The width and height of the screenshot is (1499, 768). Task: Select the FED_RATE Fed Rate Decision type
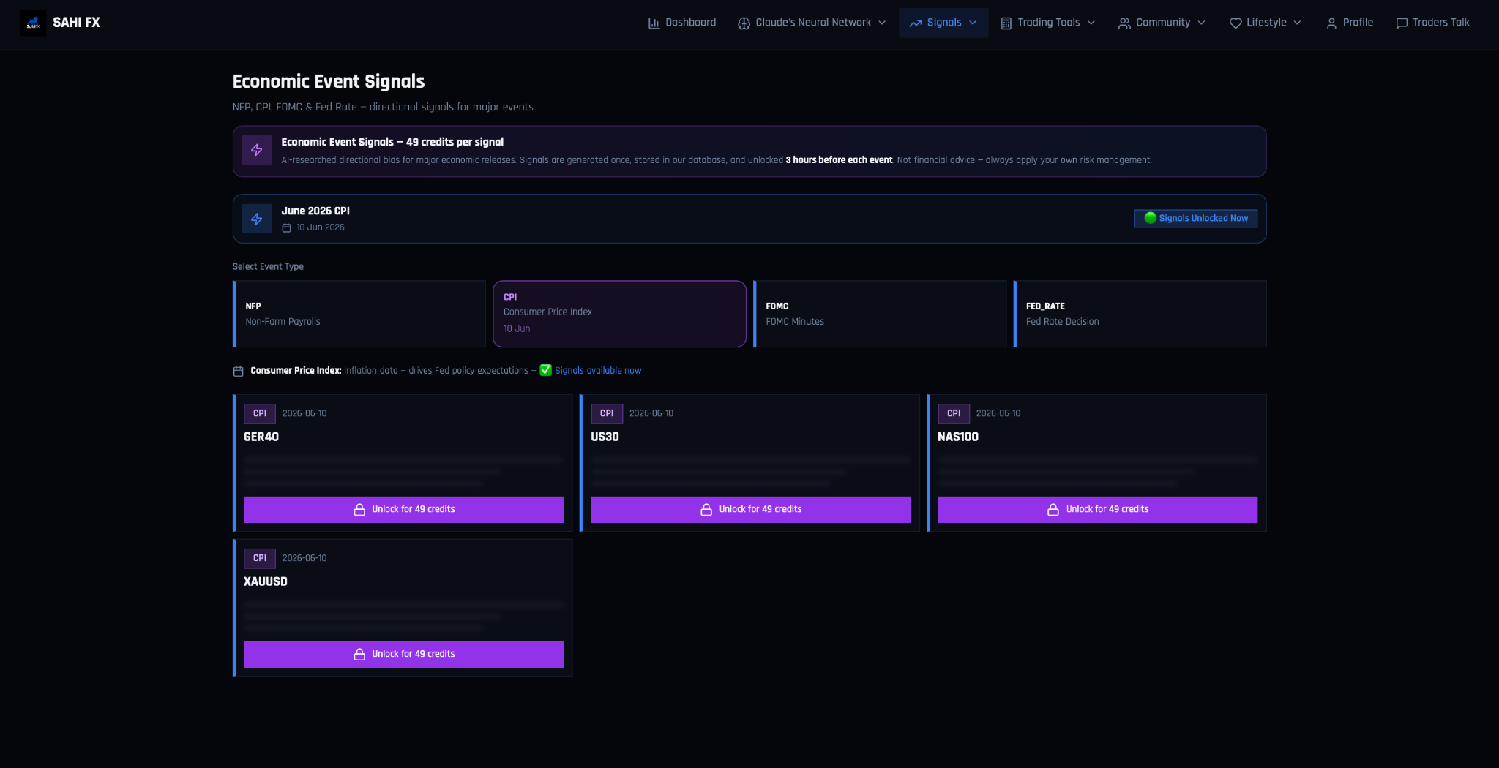click(x=1140, y=314)
